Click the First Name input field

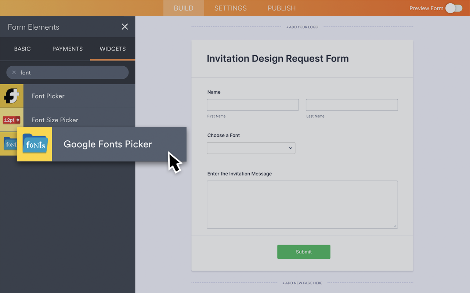[253, 105]
